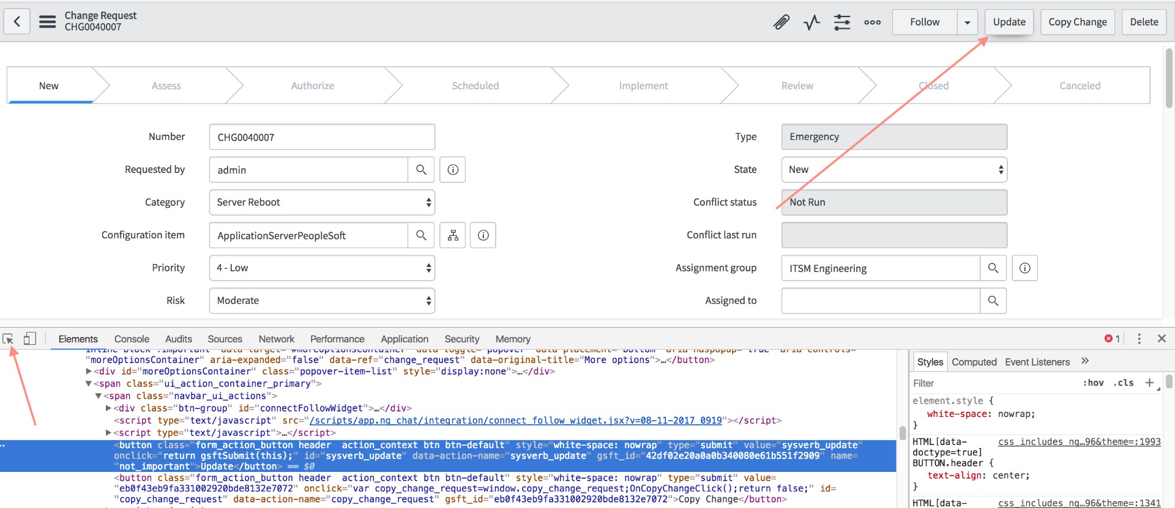This screenshot has width=1175, height=508.
Task: Open the Priority dropdown
Action: [x=322, y=268]
